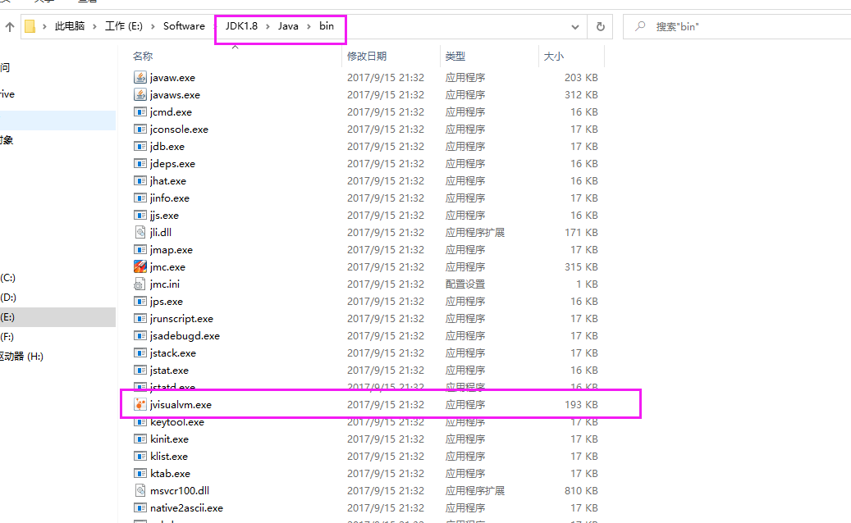Viewport: 851px width, 523px height.
Task: Open the jvisualvm.exe file icon
Action: 140,404
